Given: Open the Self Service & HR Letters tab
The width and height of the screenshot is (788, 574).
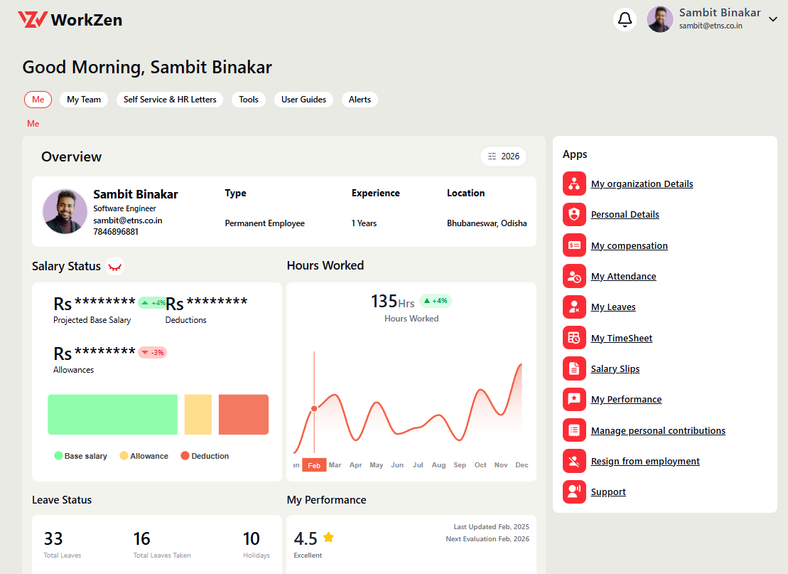Looking at the screenshot, I should tap(170, 100).
